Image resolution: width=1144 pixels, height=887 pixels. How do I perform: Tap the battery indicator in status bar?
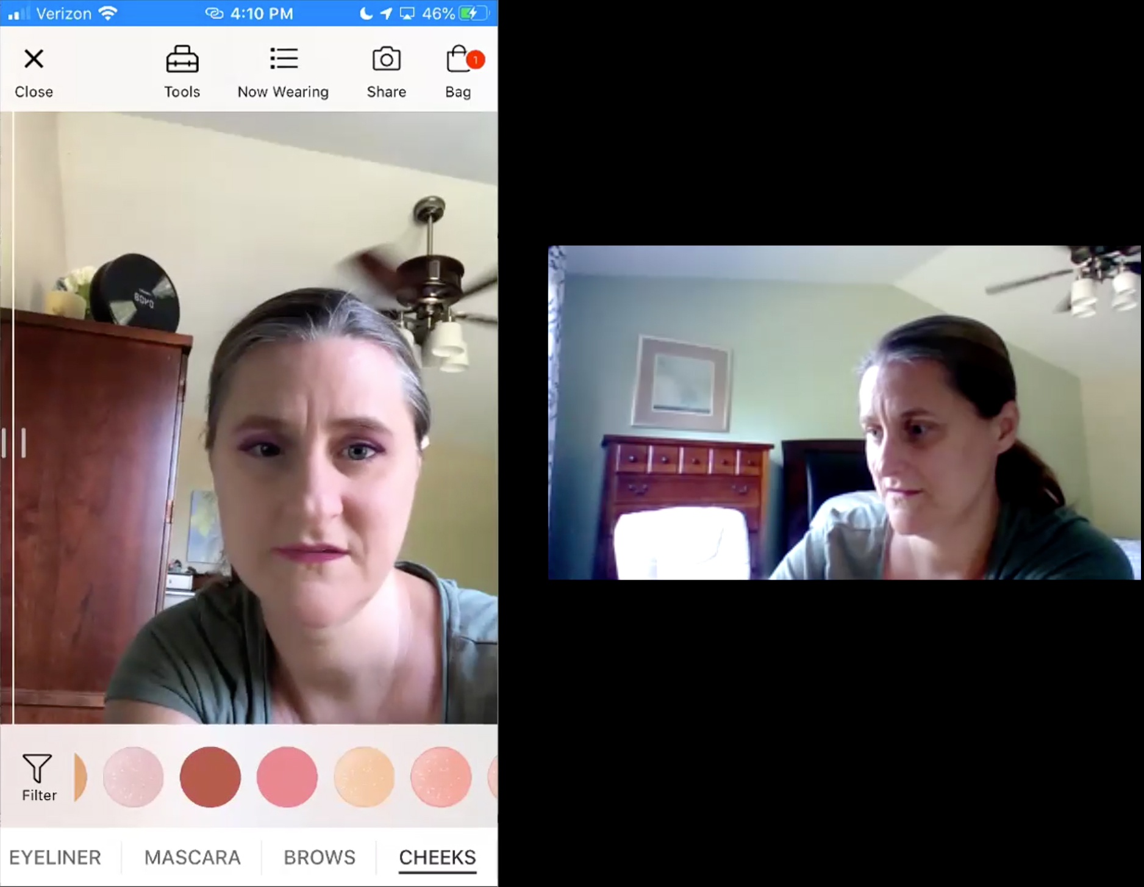click(x=474, y=13)
